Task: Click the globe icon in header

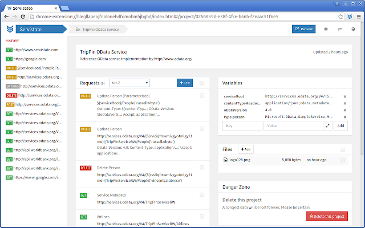Action: point(354,29)
